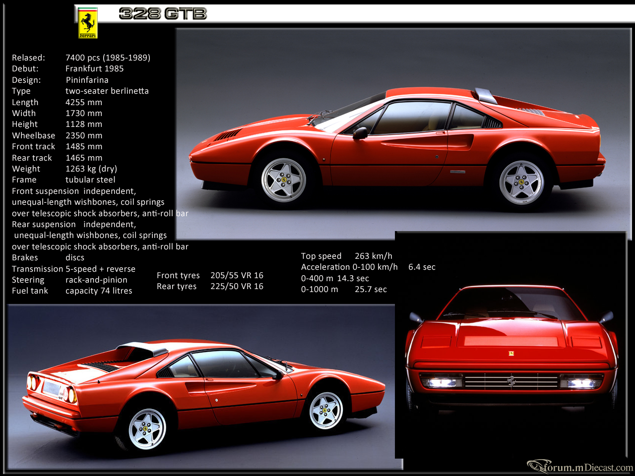Select the length value "4255 mm"

pyautogui.click(x=84, y=102)
